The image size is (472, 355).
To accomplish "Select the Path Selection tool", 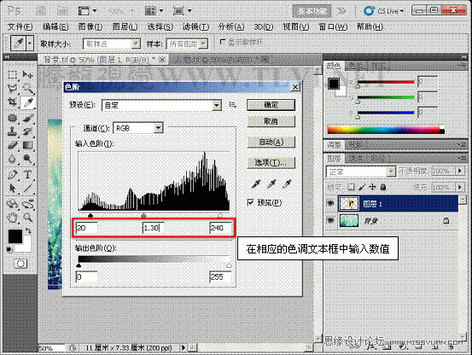I will coord(12,188).
